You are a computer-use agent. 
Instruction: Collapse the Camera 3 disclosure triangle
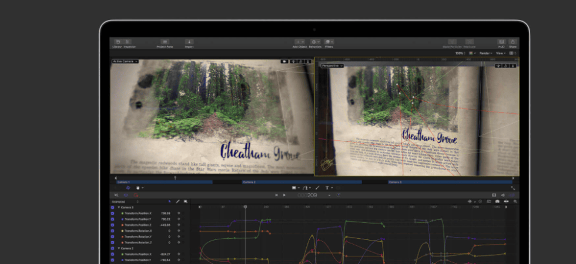(119, 208)
